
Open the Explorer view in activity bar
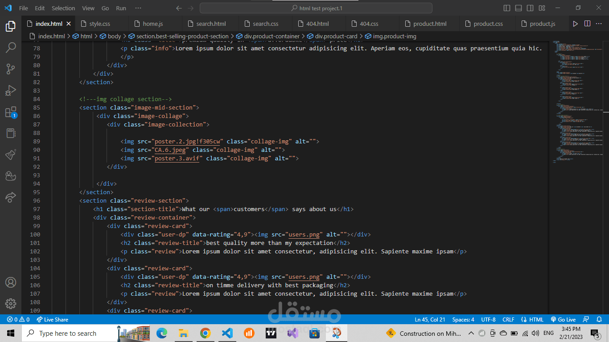click(x=11, y=26)
